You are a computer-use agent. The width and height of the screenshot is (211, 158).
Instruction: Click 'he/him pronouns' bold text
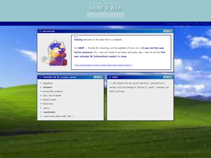pos(83,52)
